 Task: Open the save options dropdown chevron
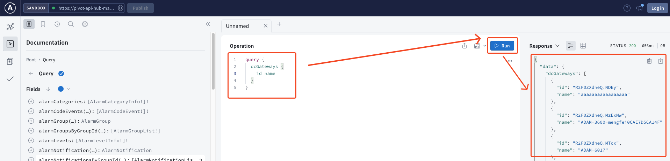click(x=485, y=46)
